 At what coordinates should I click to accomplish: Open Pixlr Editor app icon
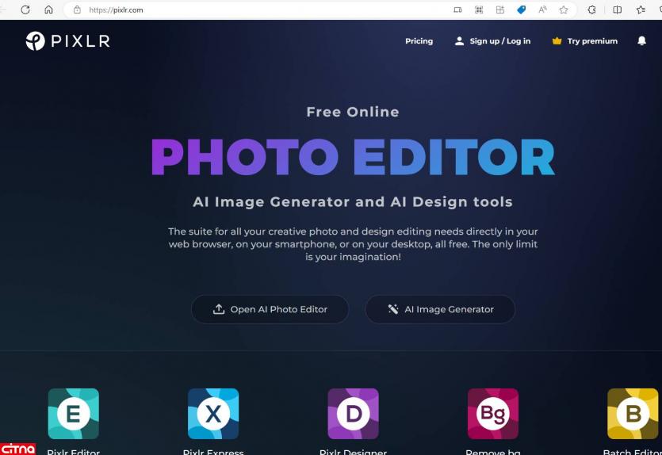74,414
